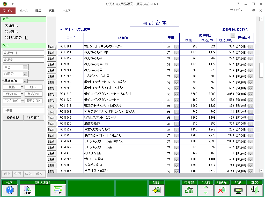Select product code FO31518 cell
Screen dimensions: 265x198
71,106
